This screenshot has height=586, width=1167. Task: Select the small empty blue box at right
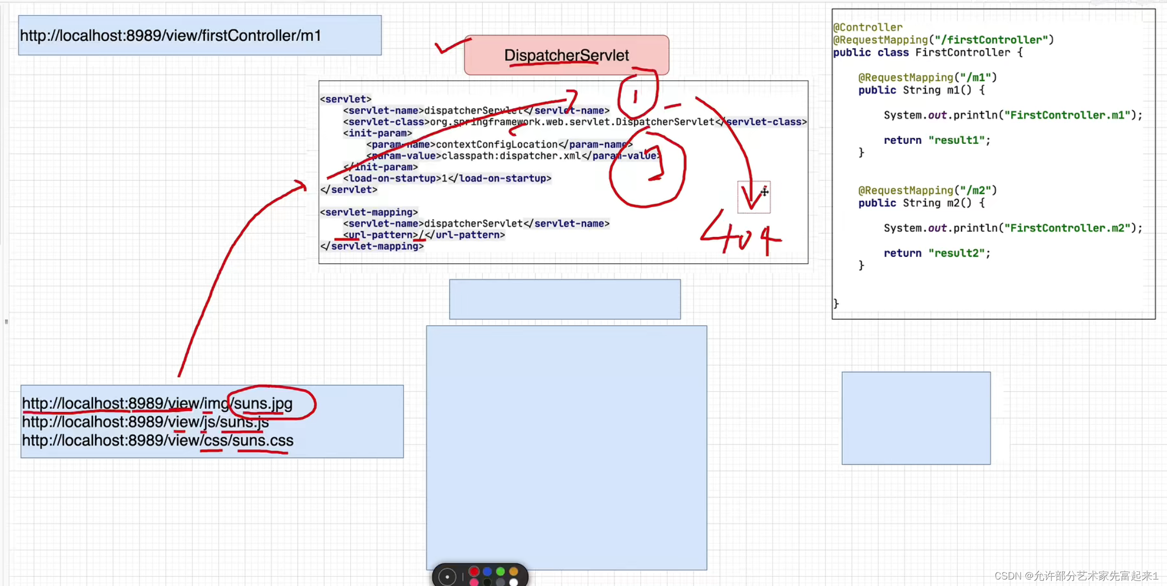[916, 418]
